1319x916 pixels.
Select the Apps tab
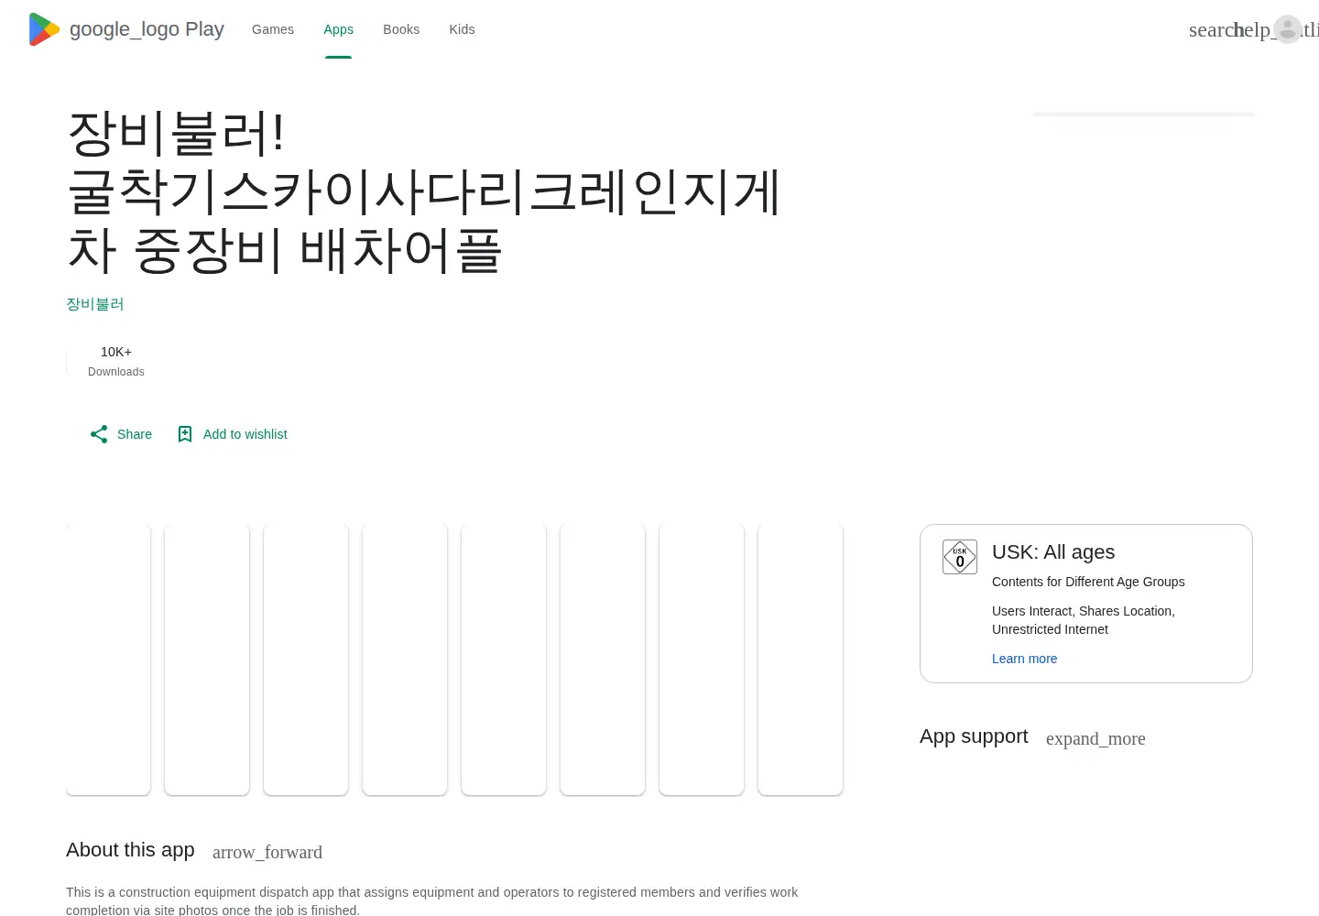click(338, 29)
